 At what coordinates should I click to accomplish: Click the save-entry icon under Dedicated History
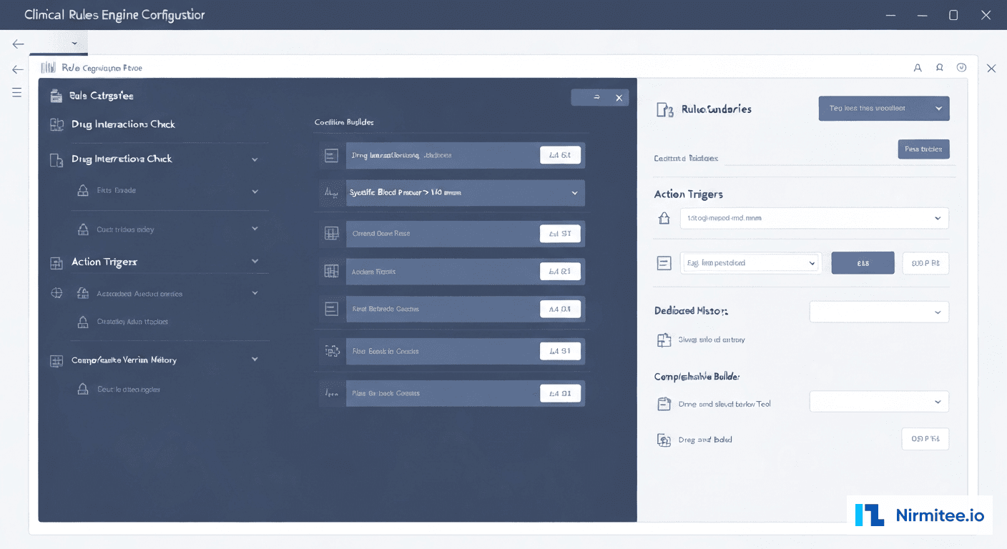[x=664, y=340]
